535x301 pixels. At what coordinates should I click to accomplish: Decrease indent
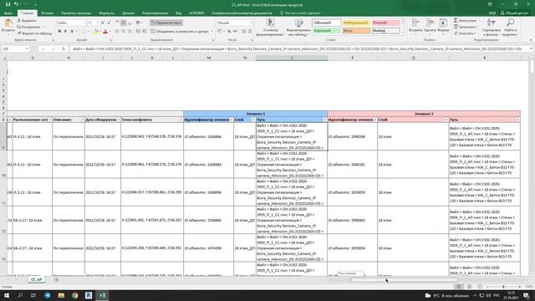[138, 32]
